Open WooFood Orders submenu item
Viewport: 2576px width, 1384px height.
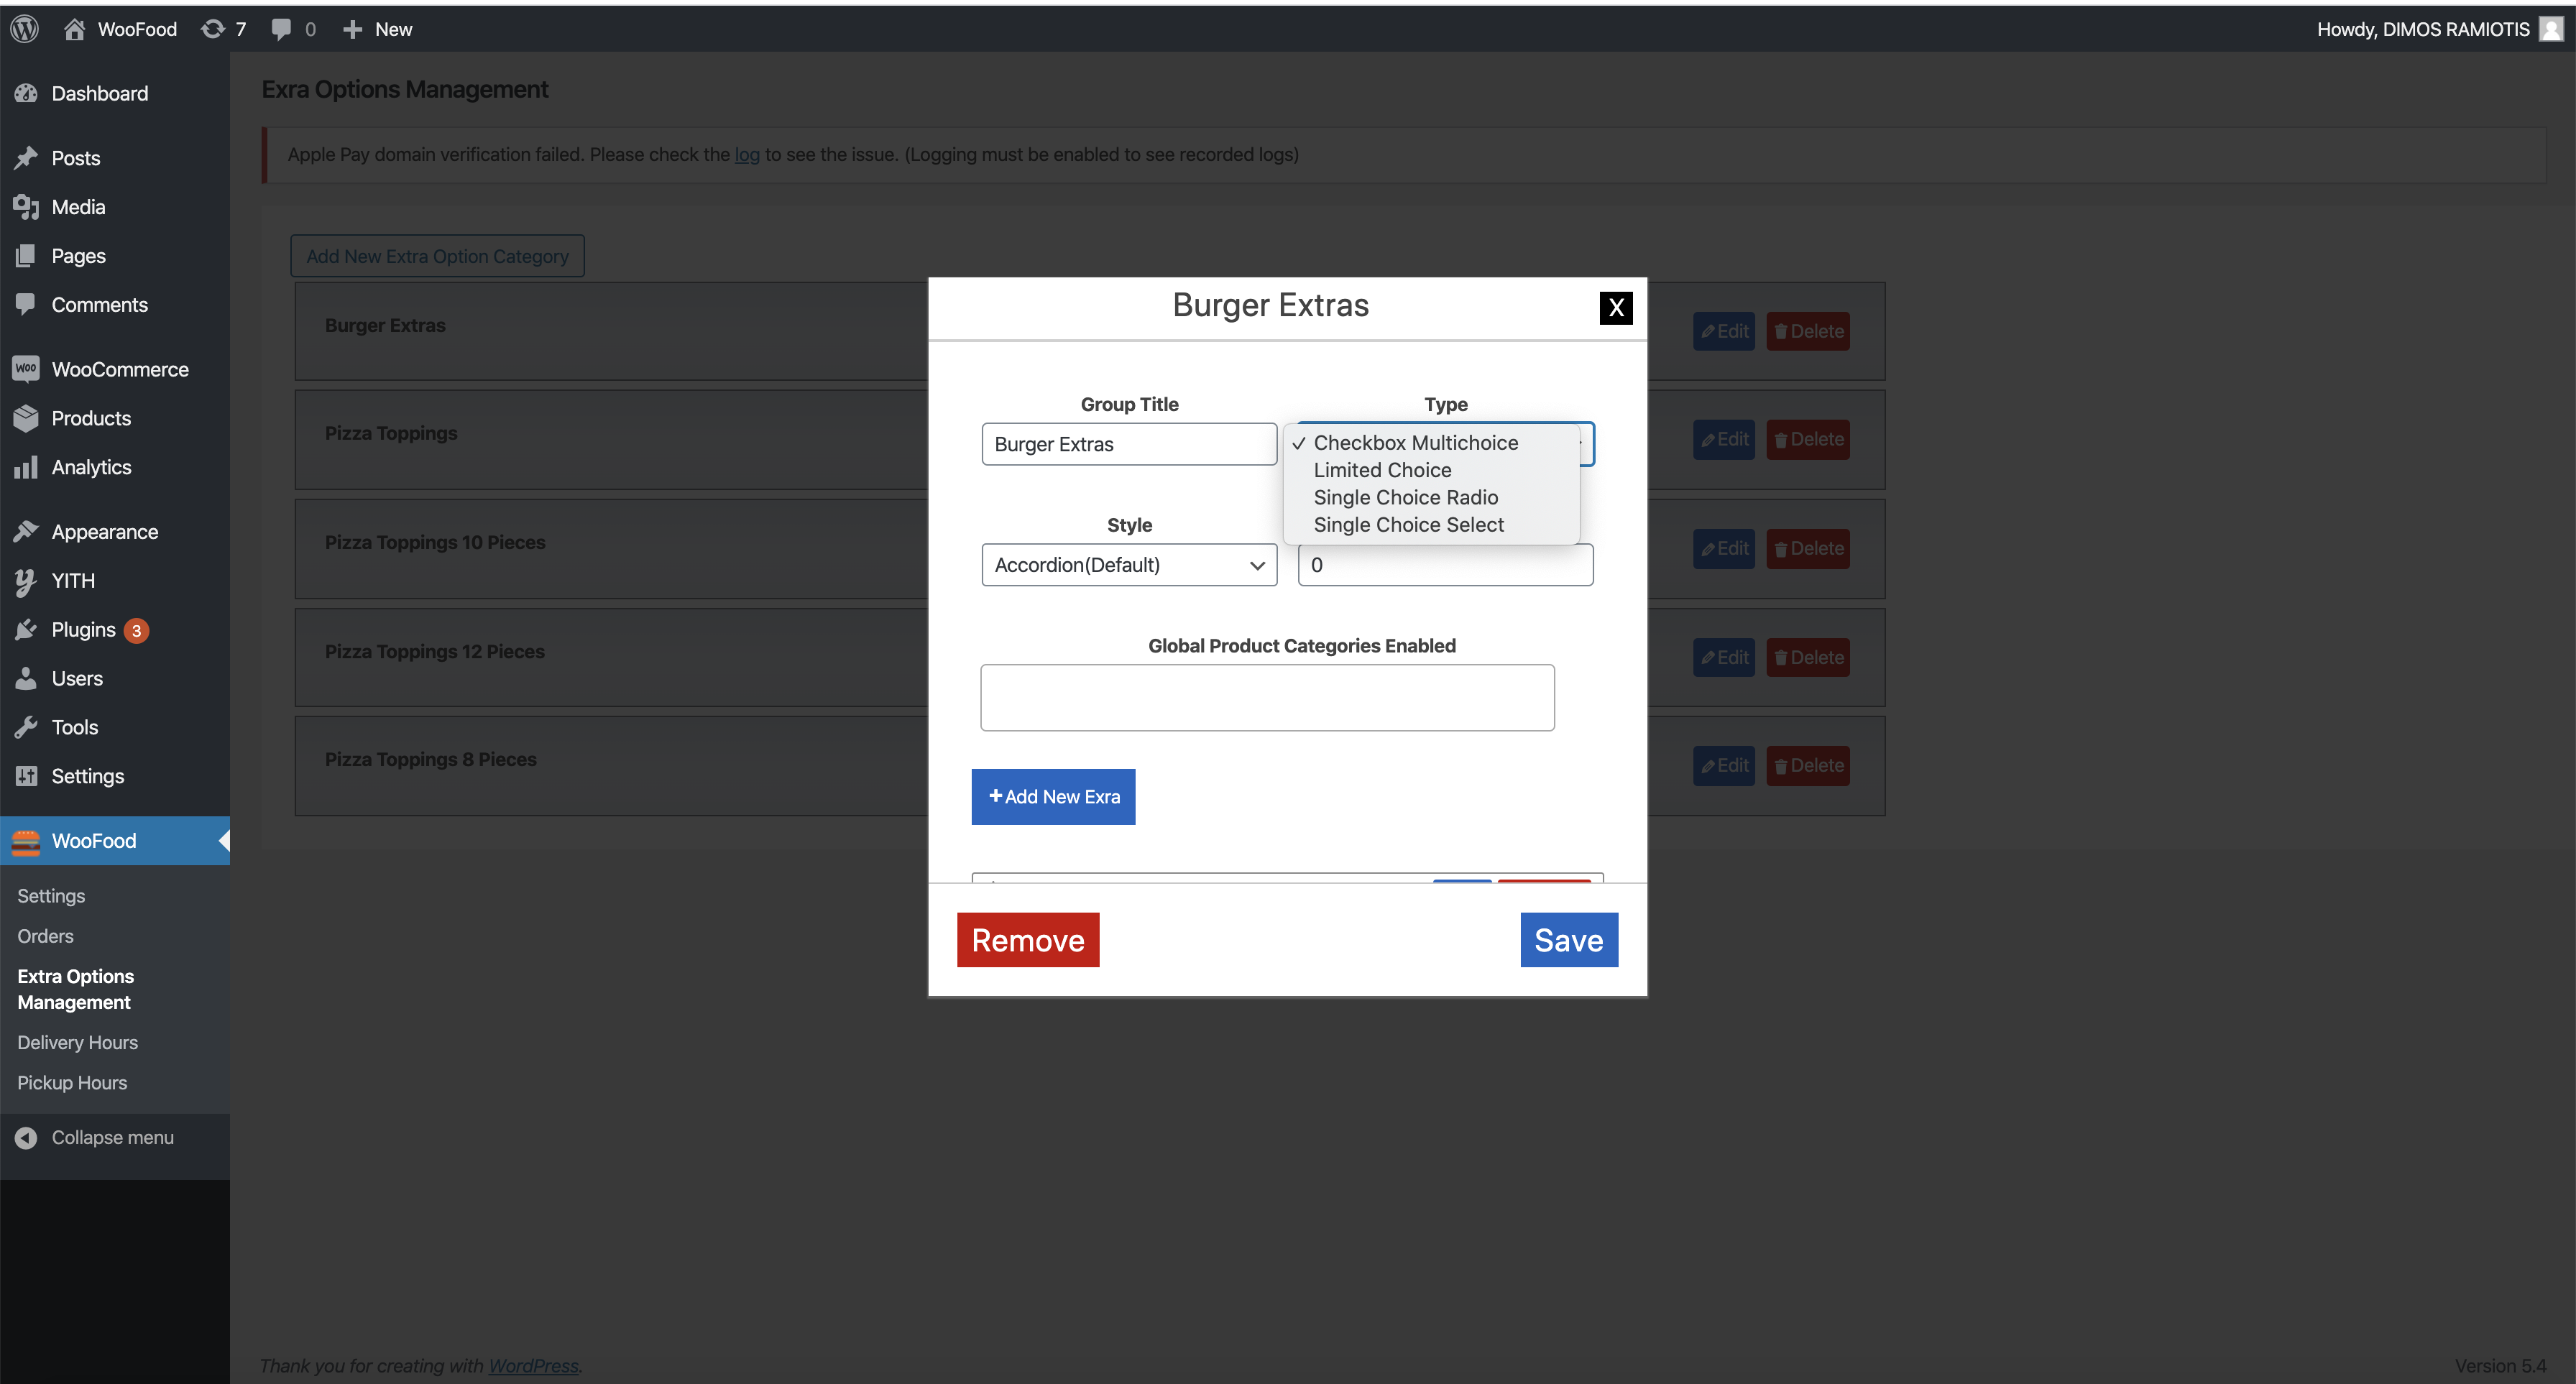(45, 936)
